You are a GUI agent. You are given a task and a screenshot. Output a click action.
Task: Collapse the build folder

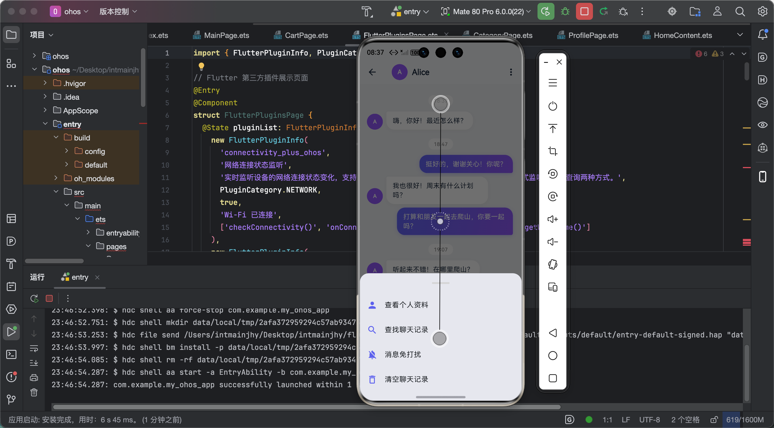point(56,137)
